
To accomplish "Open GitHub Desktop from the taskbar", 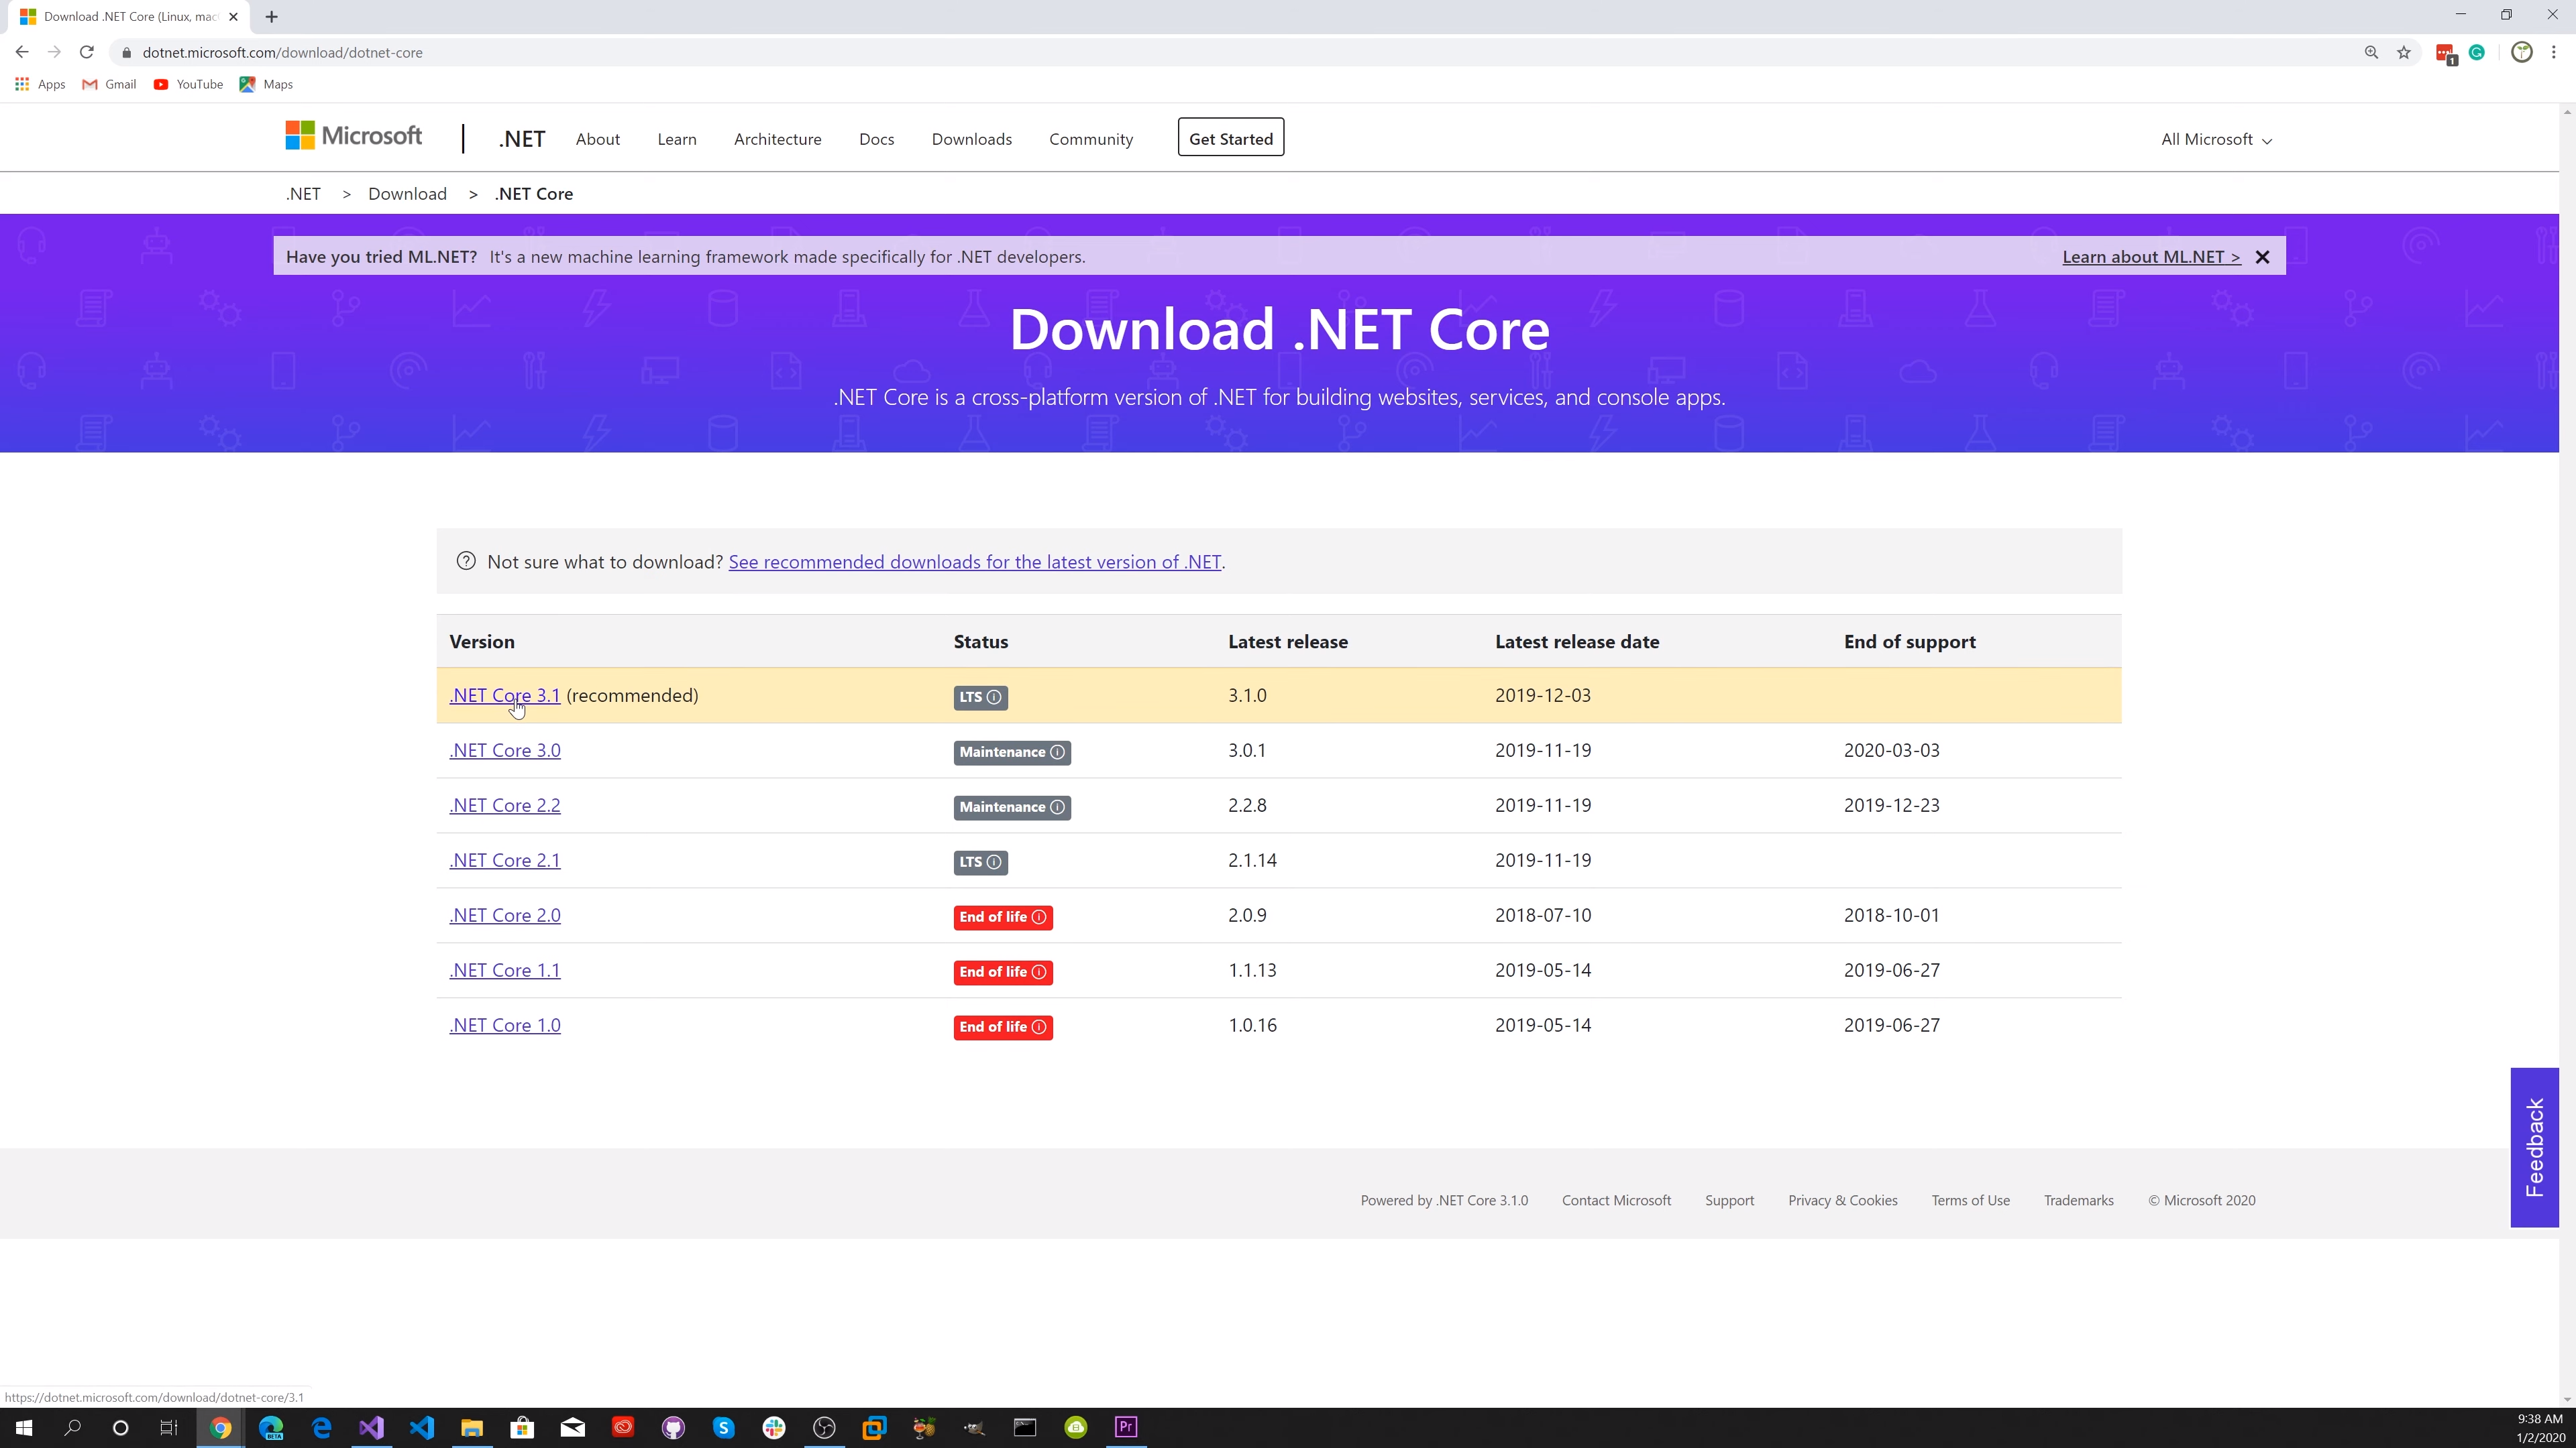I will click(x=673, y=1427).
